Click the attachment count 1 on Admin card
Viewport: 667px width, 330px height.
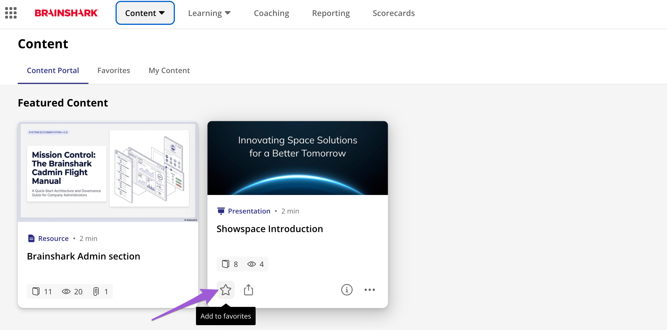coord(106,291)
